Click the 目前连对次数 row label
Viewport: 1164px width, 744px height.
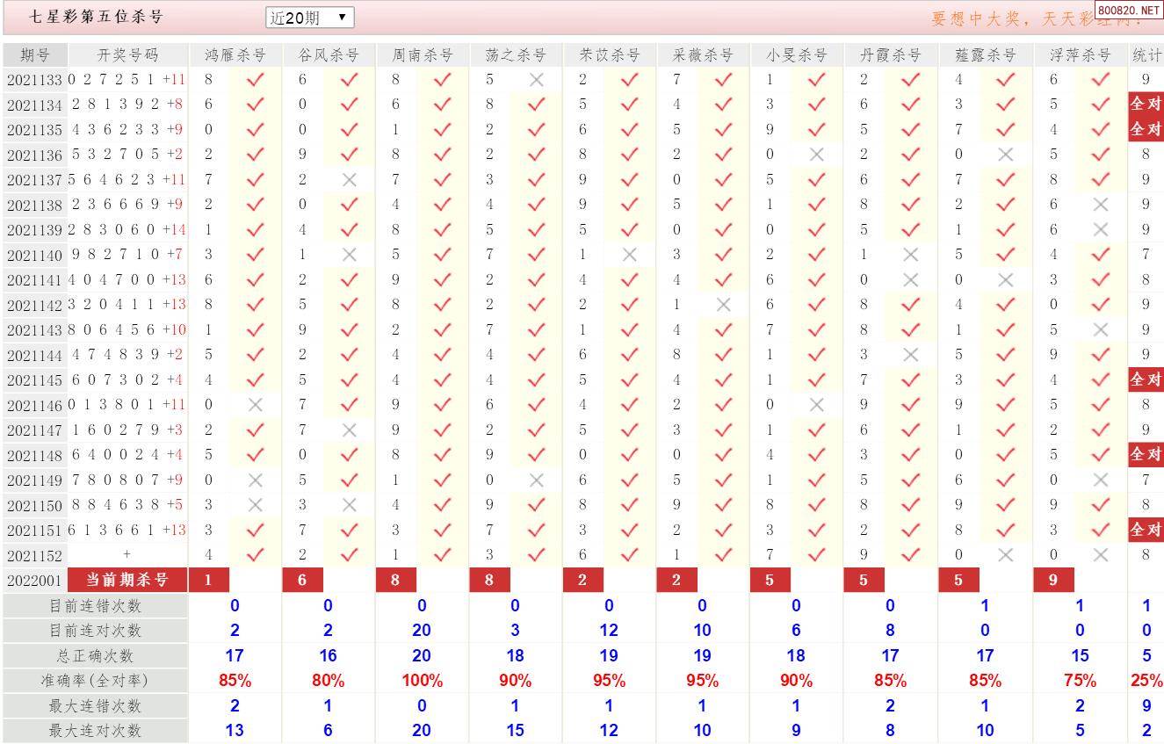pos(95,630)
